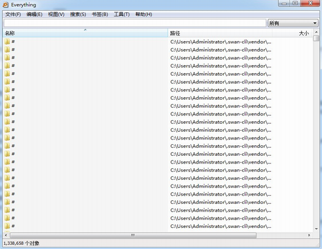The width and height of the screenshot is (322, 249).
Task: Select the last visible folder icon in list
Action: 7,226
